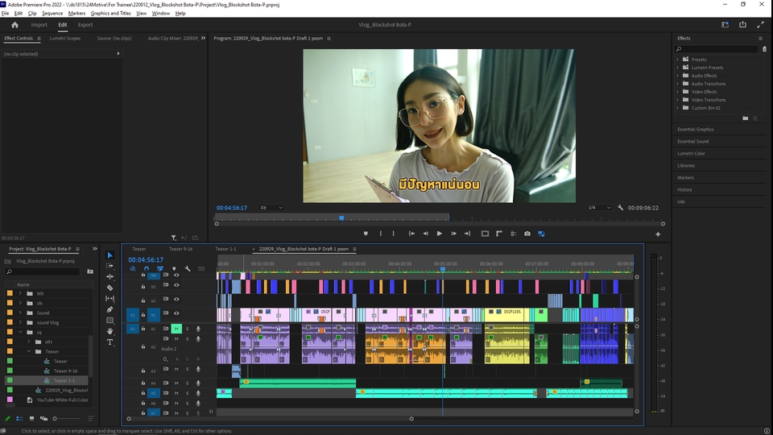This screenshot has height=435, width=773.
Task: Click the Export Frame camera icon
Action: (527, 234)
